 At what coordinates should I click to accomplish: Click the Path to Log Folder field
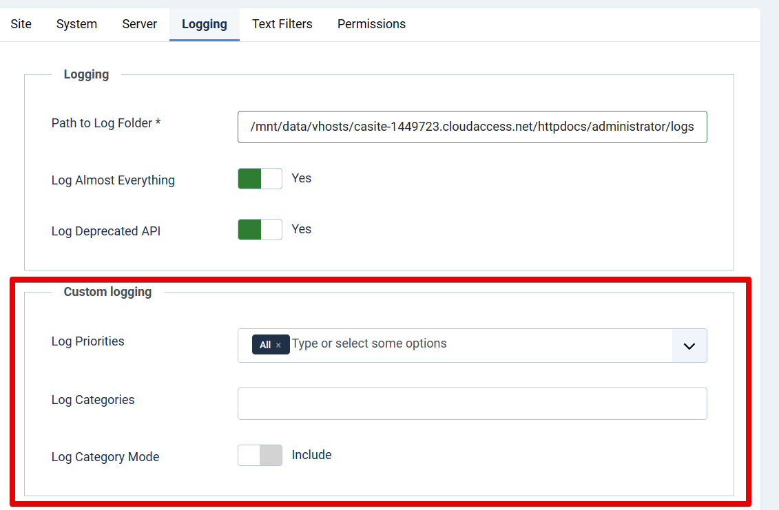click(x=472, y=127)
